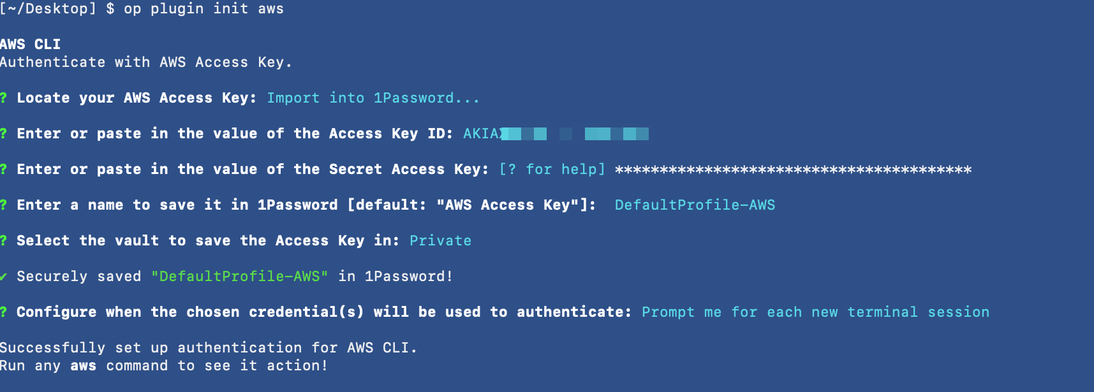1094x392 pixels.
Task: Click the cyan "DefaultProfile-AWS" name entry
Action: 695,205
